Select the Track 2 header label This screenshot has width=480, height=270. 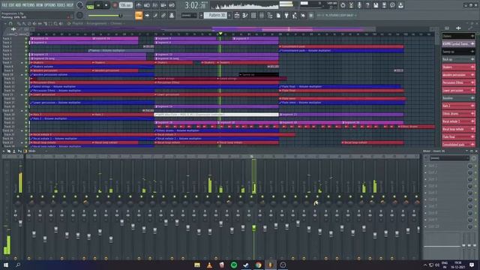point(7,43)
